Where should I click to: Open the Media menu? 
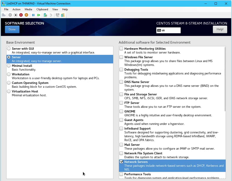28,9
